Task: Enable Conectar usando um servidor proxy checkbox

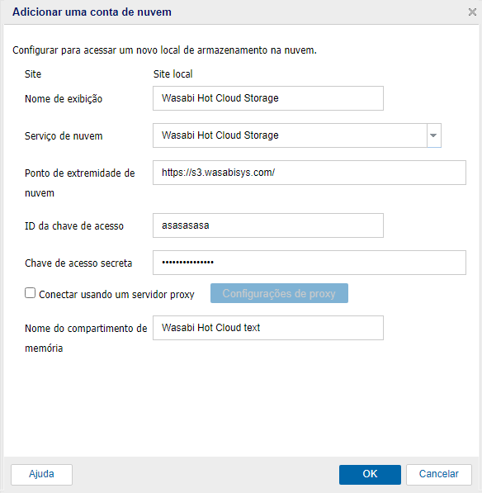Action: click(31, 293)
